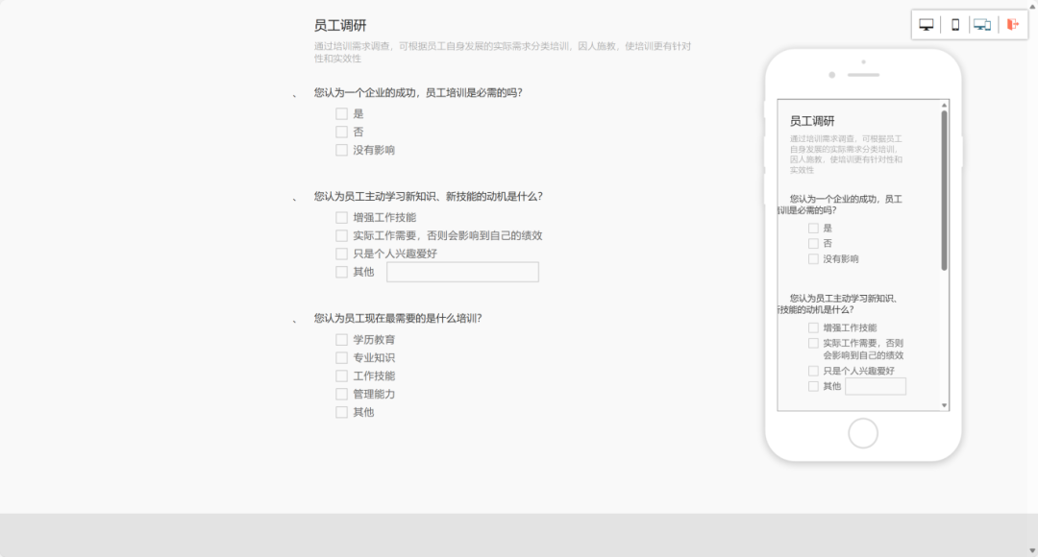Check the "管理能力" option

coord(342,394)
